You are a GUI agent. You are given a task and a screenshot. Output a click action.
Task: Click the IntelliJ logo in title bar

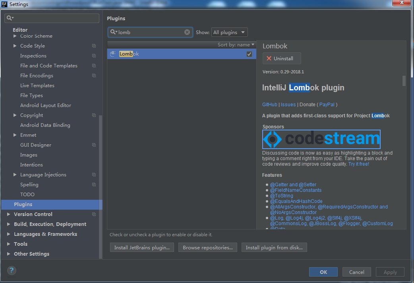[4, 4]
